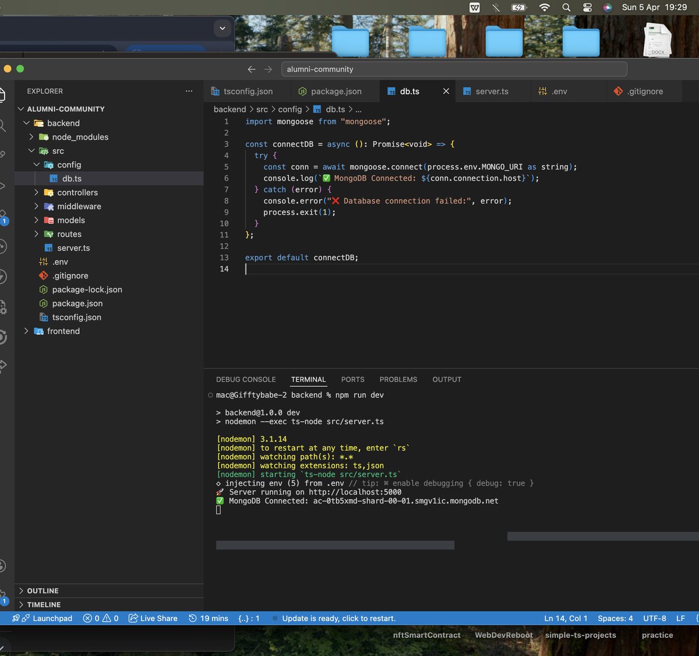Open .gitignore in the Explorer tree
Screen dimensions: 699x656
[109, 276]
